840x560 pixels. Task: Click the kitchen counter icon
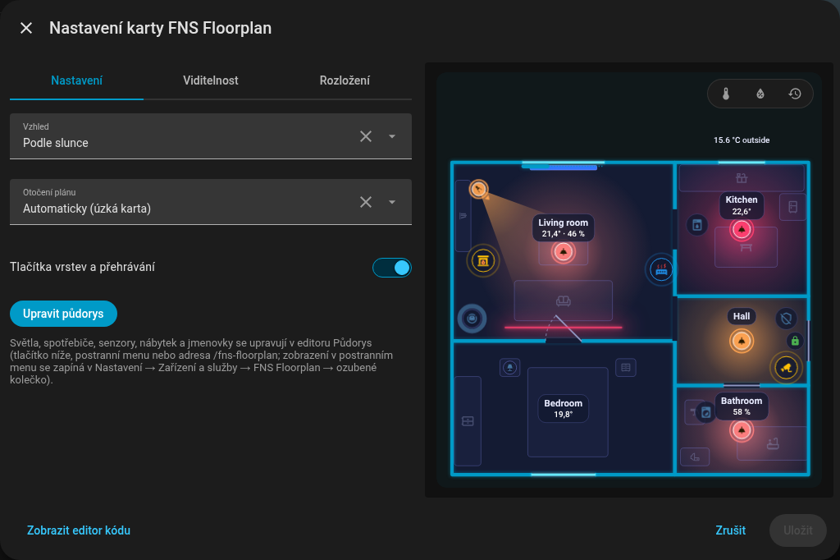point(742,177)
